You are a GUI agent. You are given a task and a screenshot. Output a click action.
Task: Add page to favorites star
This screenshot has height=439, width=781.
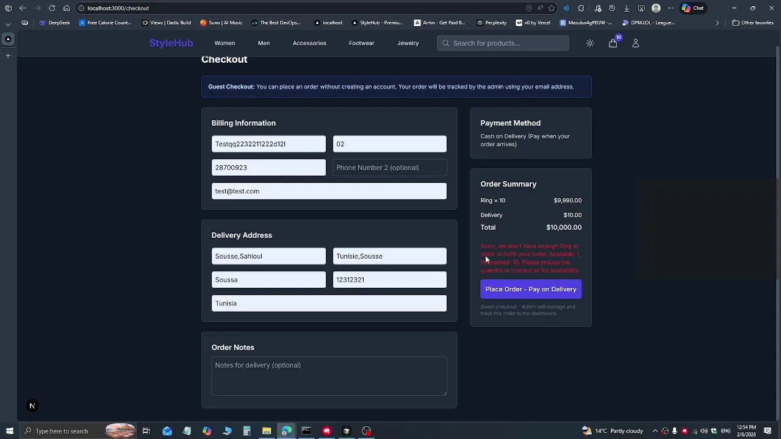point(552,8)
